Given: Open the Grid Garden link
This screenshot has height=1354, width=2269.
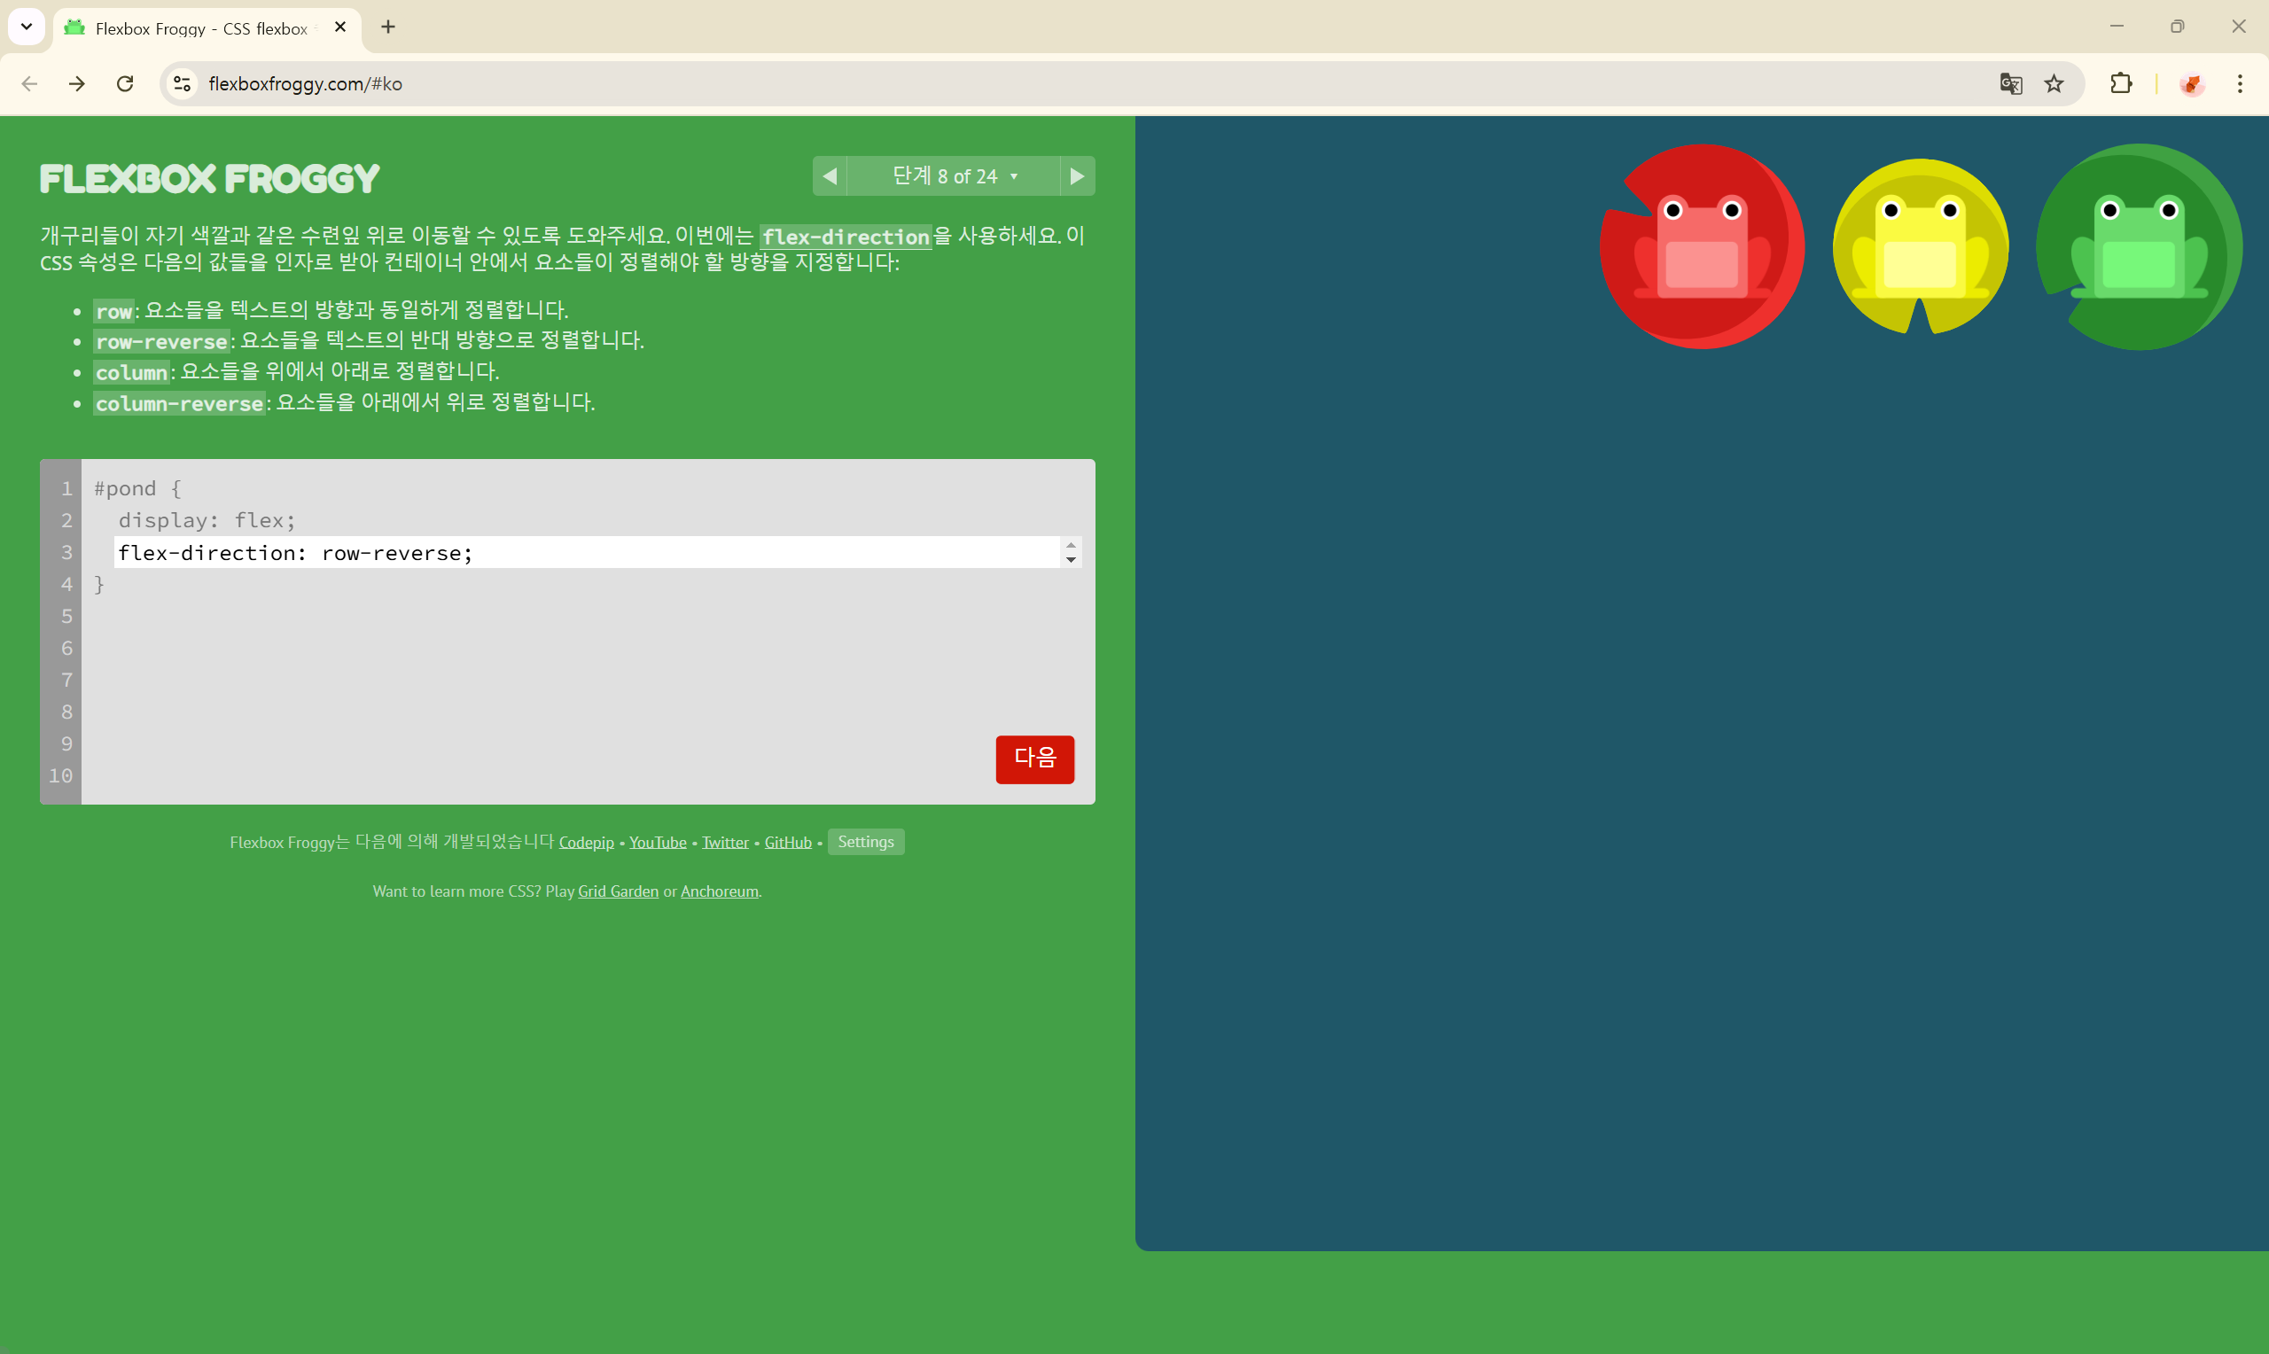Looking at the screenshot, I should tap(618, 891).
